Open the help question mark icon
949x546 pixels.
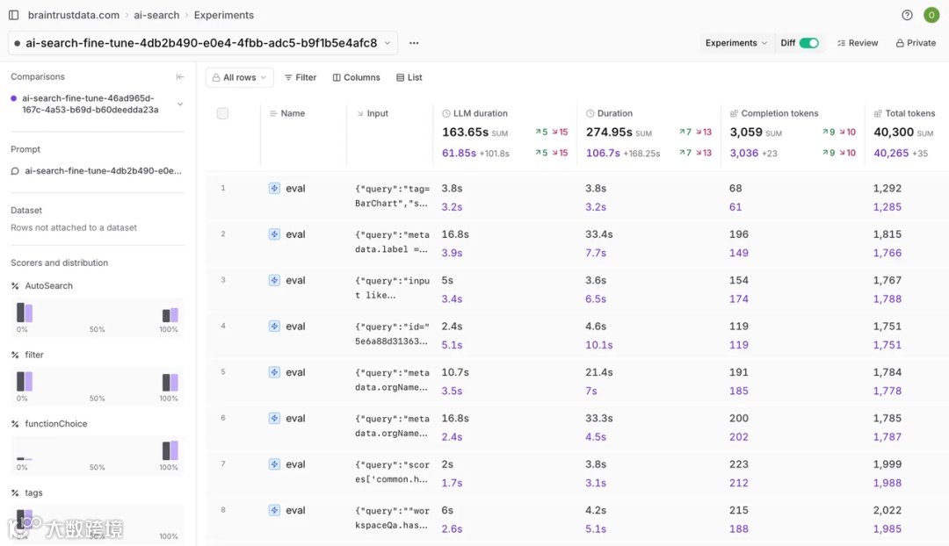click(907, 15)
